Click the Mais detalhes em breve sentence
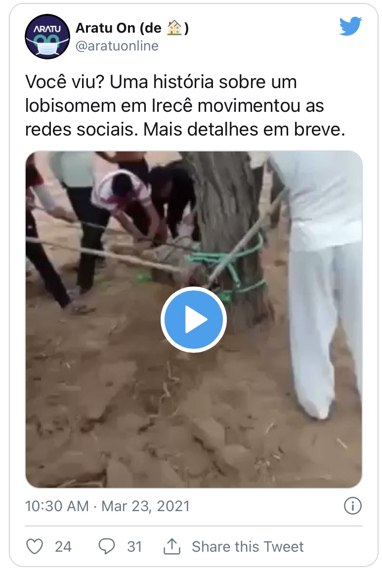This screenshot has height=572, width=382. click(244, 129)
